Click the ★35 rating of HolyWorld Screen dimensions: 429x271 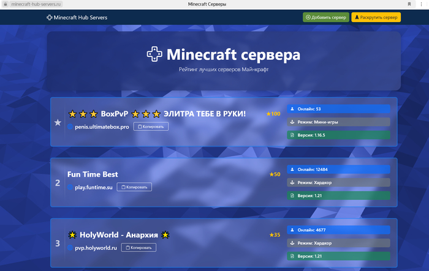[275, 235]
